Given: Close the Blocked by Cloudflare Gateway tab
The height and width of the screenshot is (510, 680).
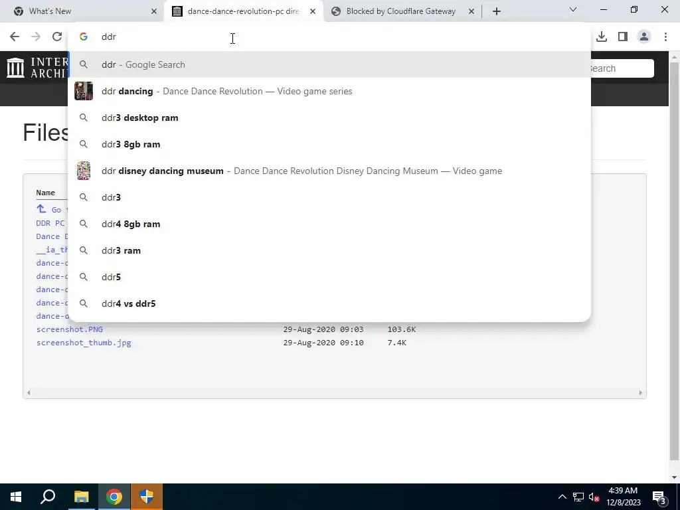Looking at the screenshot, I should (x=471, y=11).
